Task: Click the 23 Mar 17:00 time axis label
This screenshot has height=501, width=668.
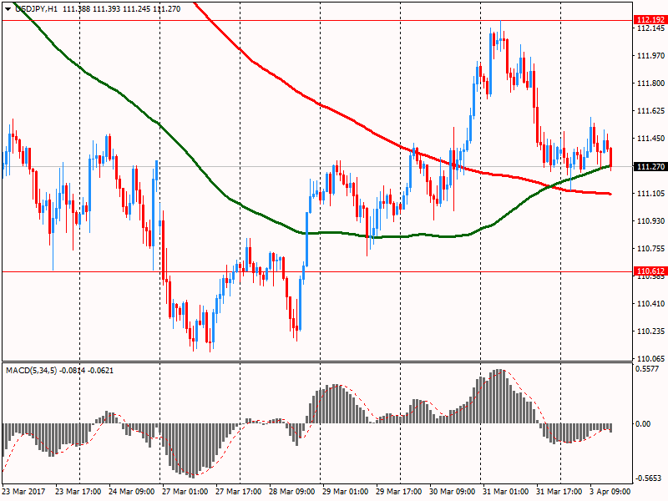Action: click(78, 492)
